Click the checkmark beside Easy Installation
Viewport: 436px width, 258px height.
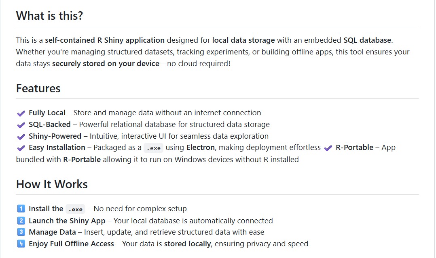(x=21, y=148)
